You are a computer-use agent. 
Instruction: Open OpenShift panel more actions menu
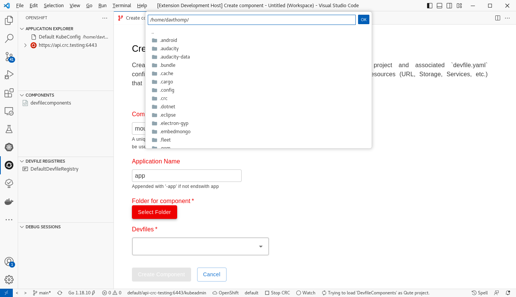[x=105, y=18]
